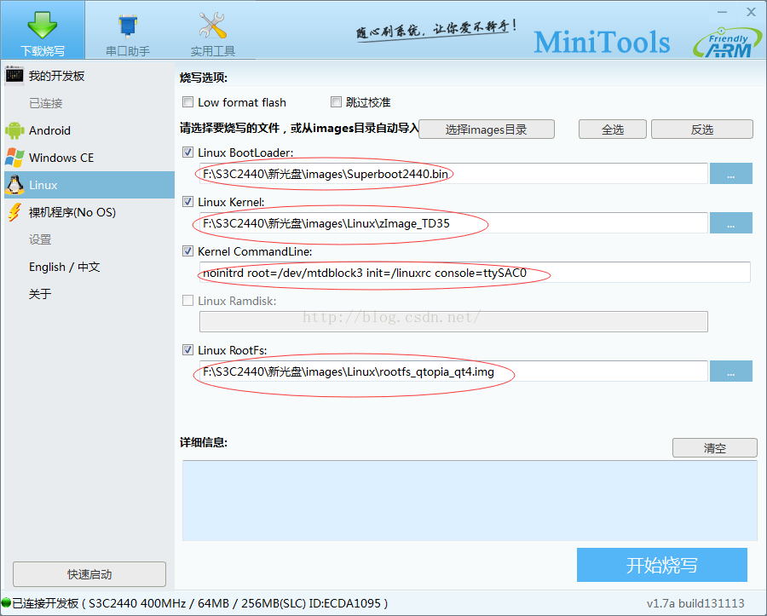
Task: Toggle the Kernel CommandLine checkbox
Action: 187,250
